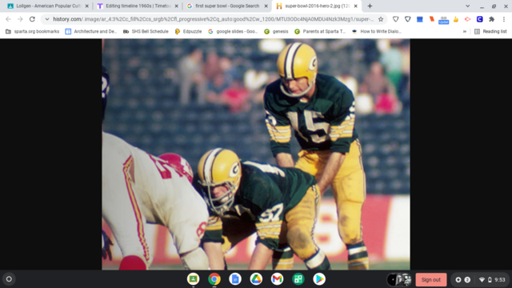Viewport: 512px width, 288px height.
Task: Open Google Play Store from the shelf
Action: pos(319,279)
